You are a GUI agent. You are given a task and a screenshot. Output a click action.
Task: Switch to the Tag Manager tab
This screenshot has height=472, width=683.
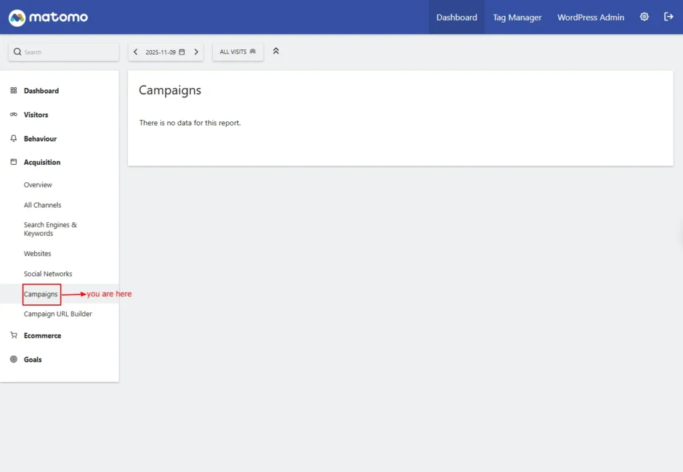[x=517, y=17]
